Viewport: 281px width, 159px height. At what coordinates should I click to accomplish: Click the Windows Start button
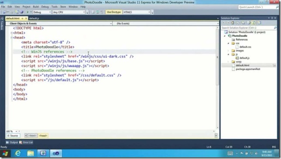(5, 153)
